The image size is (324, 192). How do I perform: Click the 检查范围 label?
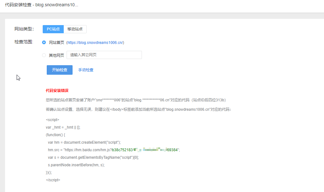(24, 42)
